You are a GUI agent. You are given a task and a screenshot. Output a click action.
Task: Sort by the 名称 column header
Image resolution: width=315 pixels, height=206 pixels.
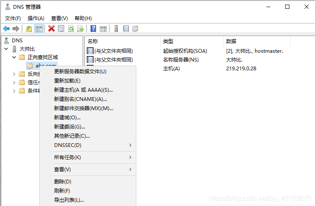pos(123,41)
